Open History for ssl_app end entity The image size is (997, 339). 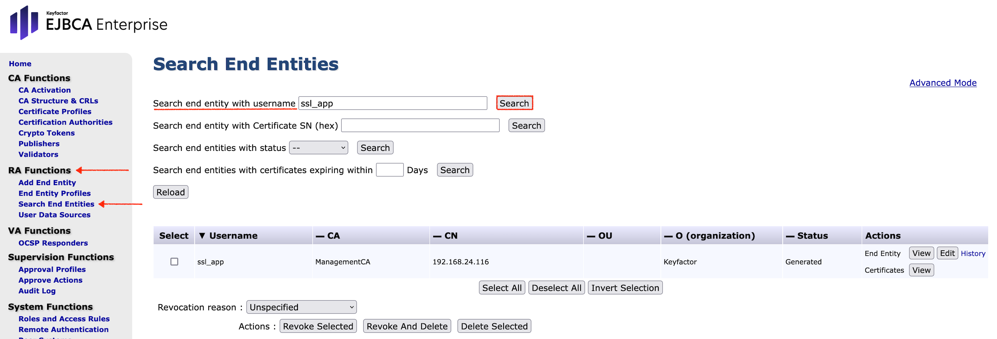[x=972, y=253]
